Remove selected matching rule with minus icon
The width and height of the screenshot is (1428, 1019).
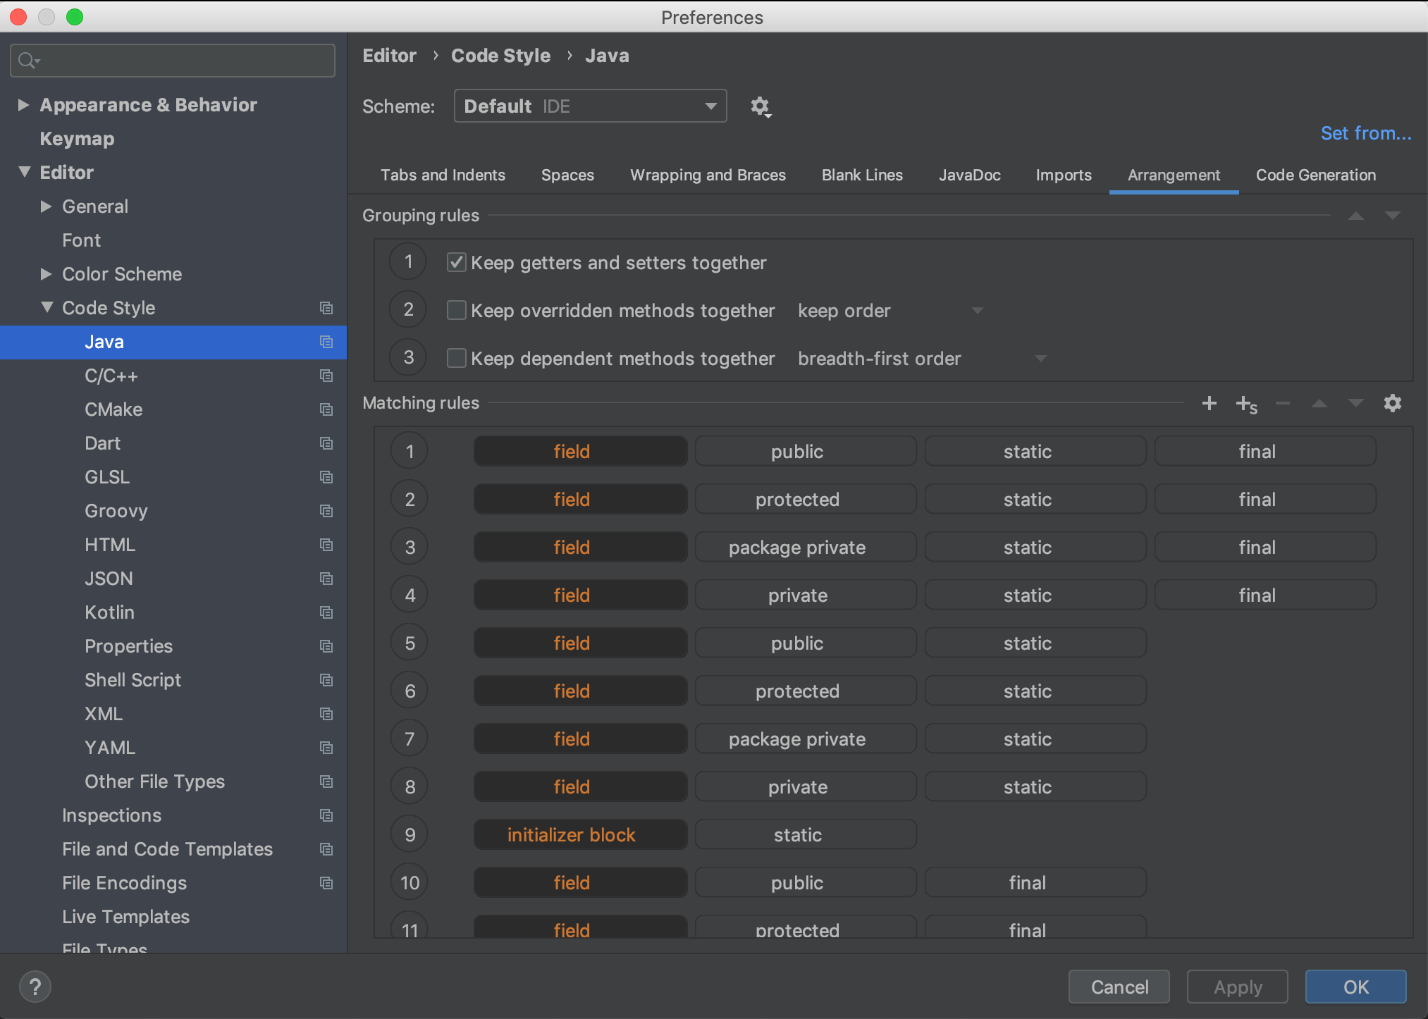coord(1283,403)
